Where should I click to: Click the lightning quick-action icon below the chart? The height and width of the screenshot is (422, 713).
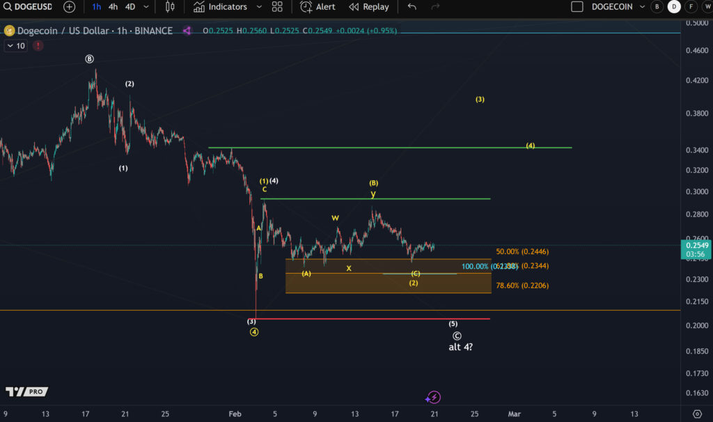[433, 397]
